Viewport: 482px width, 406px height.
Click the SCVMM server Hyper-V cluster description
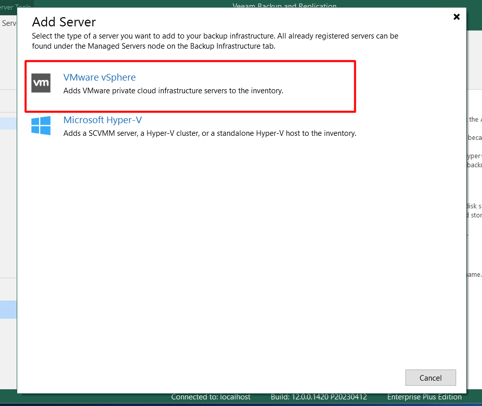[210, 133]
